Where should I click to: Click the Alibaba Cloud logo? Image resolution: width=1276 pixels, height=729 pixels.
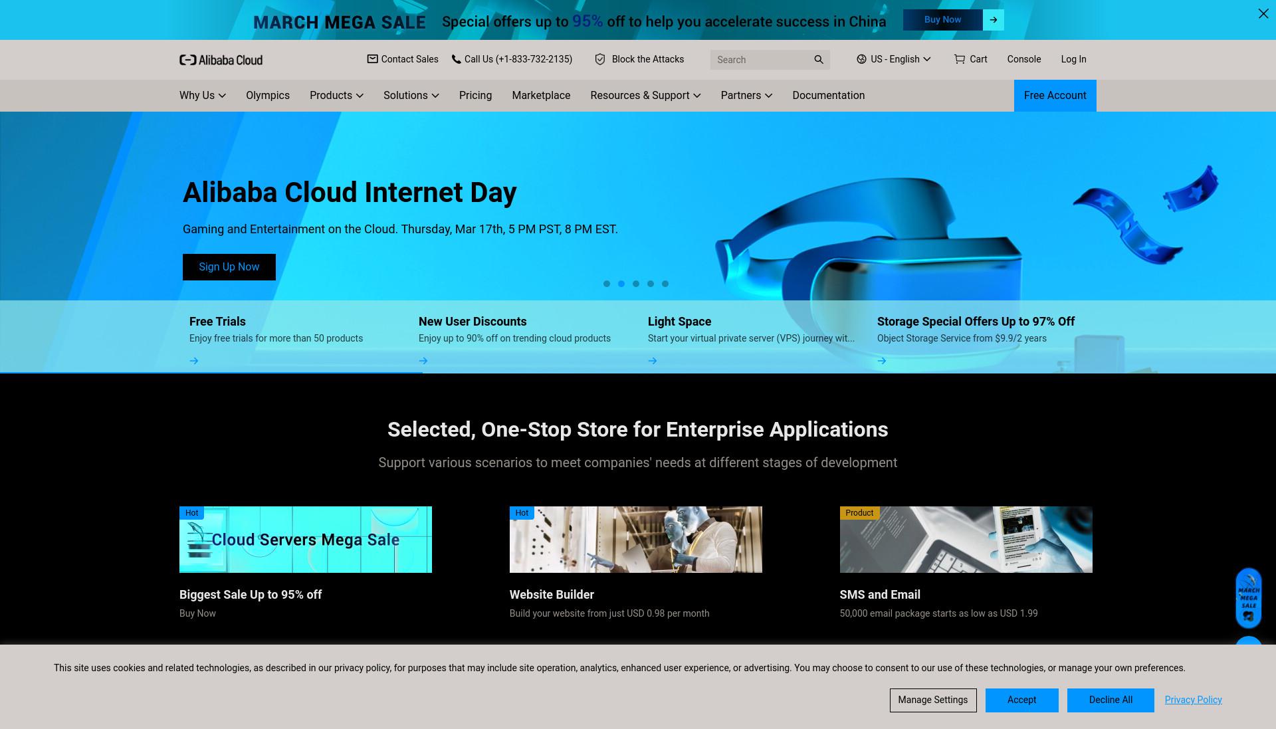[x=221, y=60]
